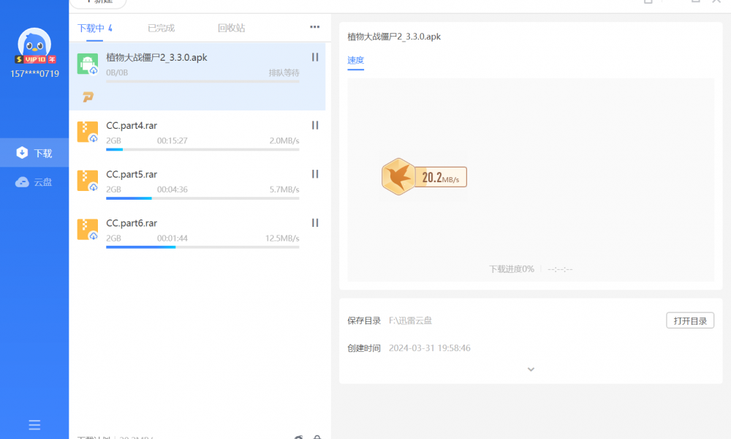Click the CC.part5.rar progress bar
This screenshot has width=731, height=439.
[x=202, y=198]
